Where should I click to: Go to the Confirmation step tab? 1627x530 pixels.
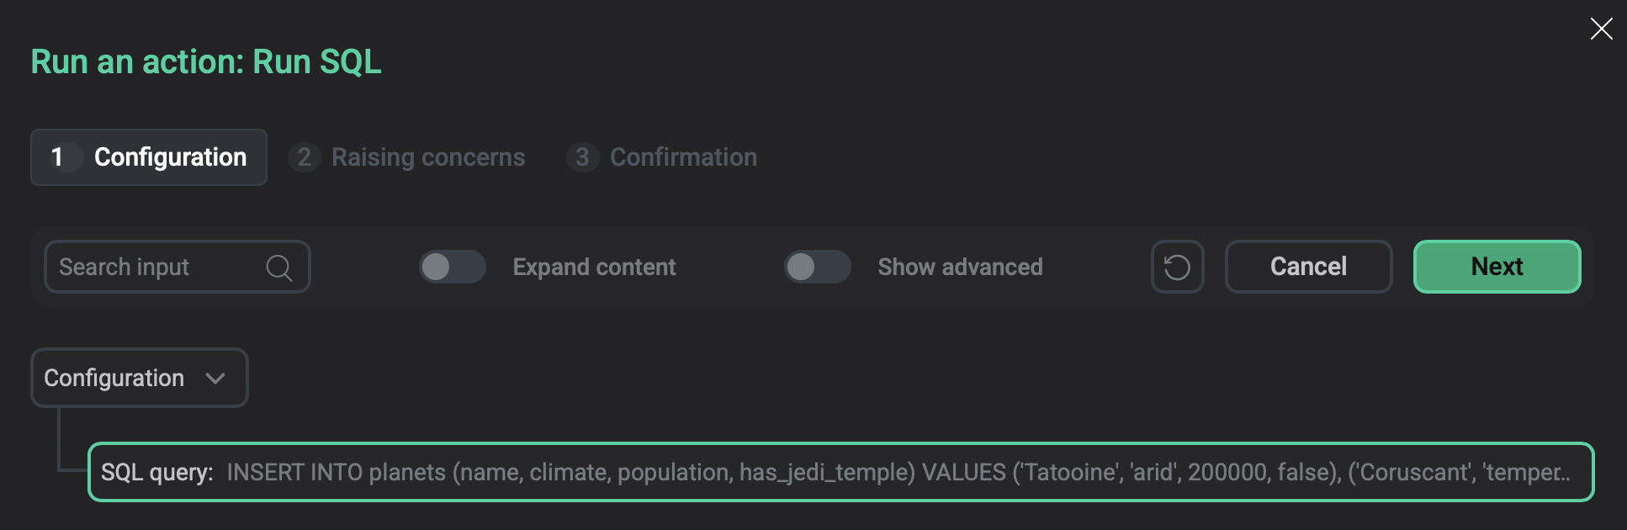[x=683, y=157]
